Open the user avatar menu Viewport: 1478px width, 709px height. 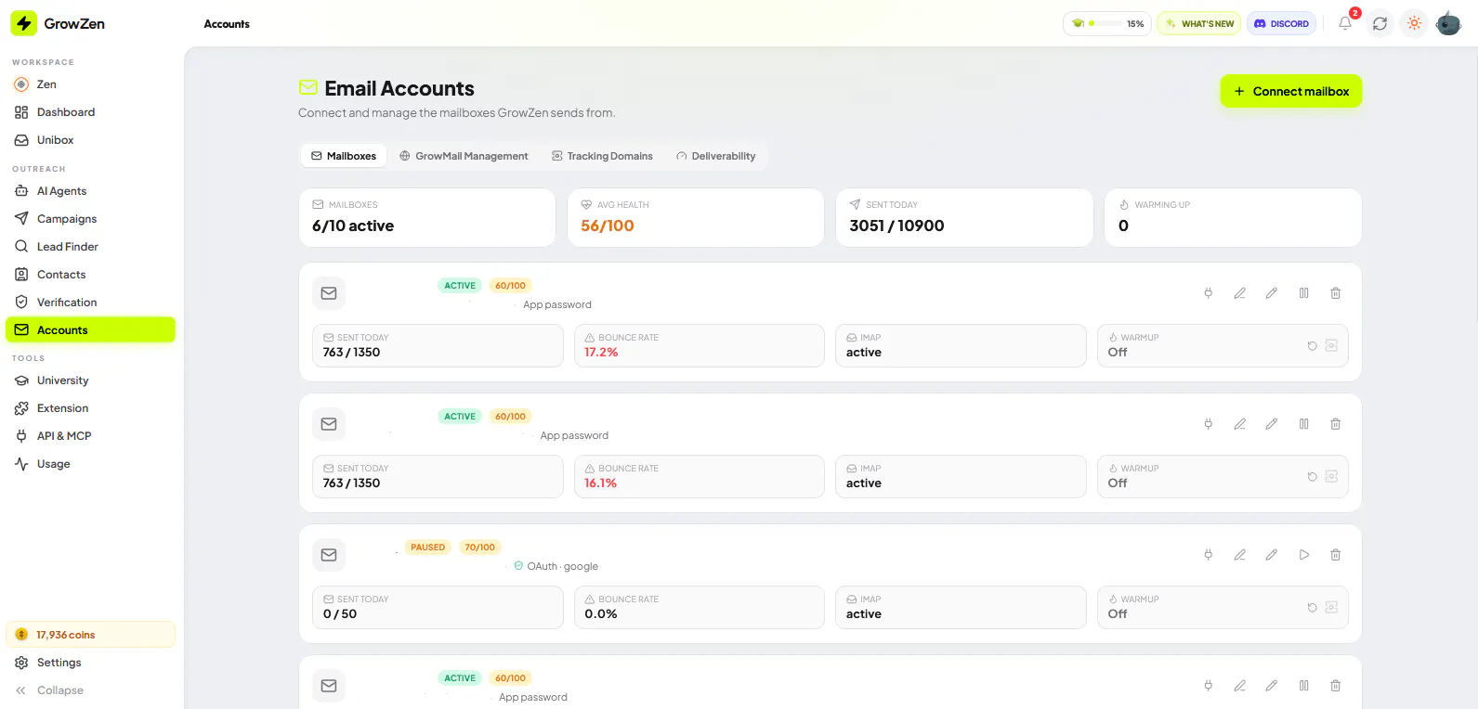click(x=1448, y=23)
